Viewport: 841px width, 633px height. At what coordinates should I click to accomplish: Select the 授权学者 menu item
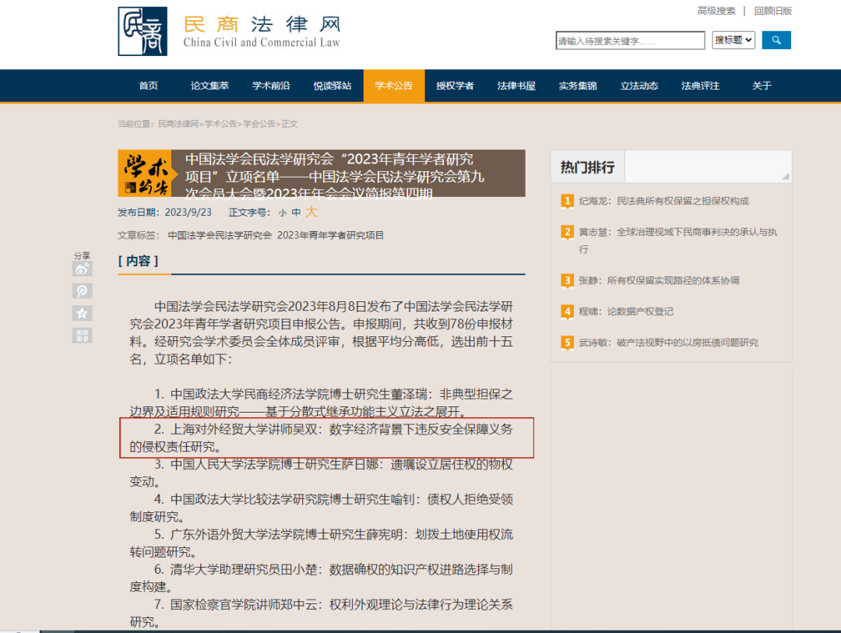tap(455, 86)
